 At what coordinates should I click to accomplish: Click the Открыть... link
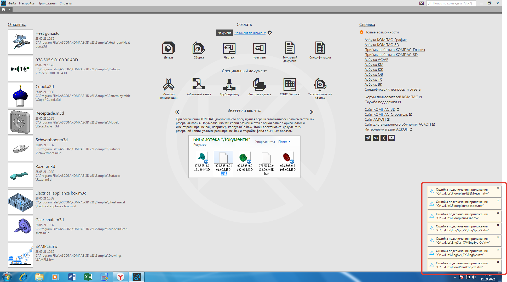[17, 25]
